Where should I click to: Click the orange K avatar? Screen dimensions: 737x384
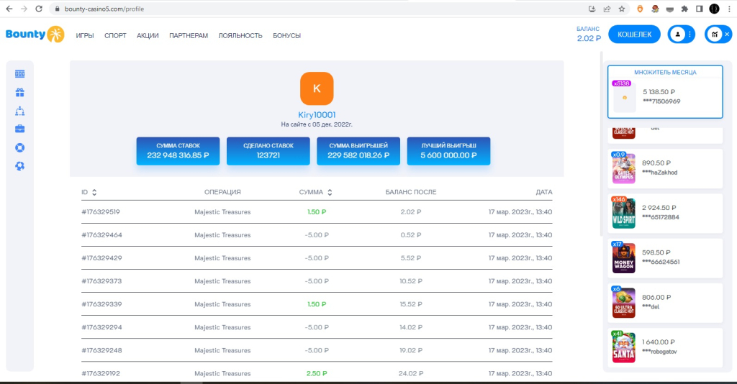click(317, 88)
